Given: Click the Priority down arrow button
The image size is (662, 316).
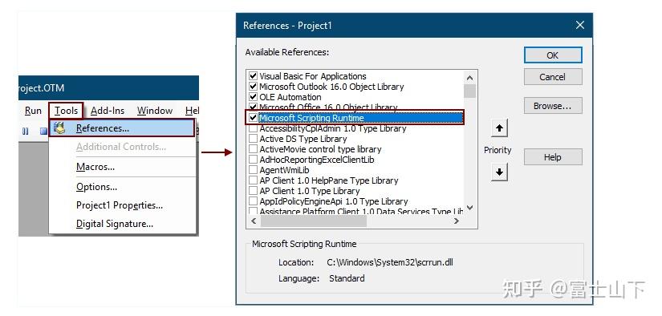Looking at the screenshot, I should tap(499, 172).
